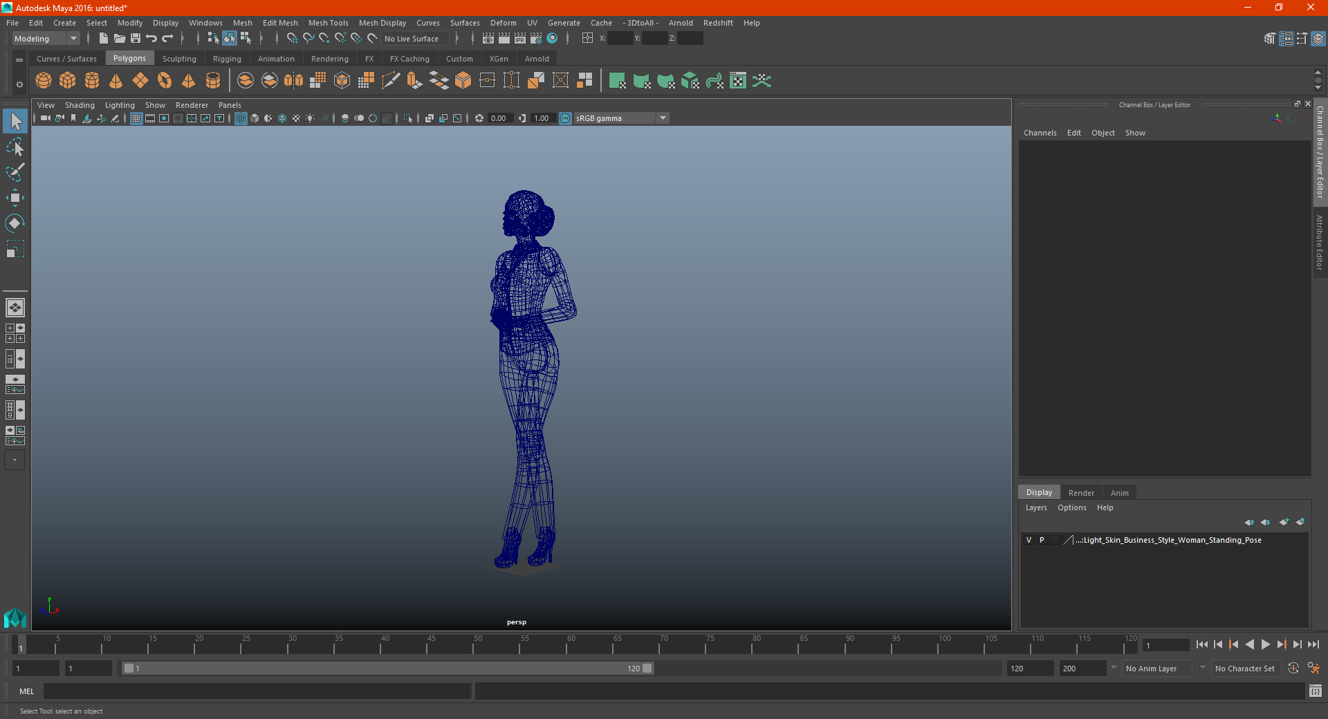Viewport: 1328px width, 719px height.
Task: Toggle auto keyframe button
Action: tap(1293, 669)
